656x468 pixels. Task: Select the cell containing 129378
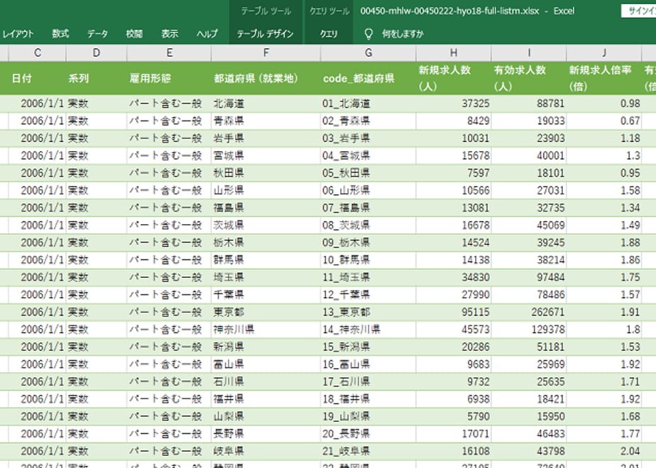coord(529,330)
